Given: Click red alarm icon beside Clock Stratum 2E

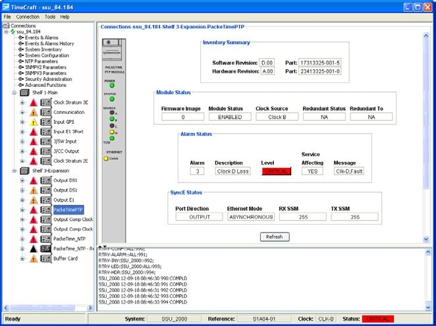Looking at the screenshot, I should (x=33, y=161).
